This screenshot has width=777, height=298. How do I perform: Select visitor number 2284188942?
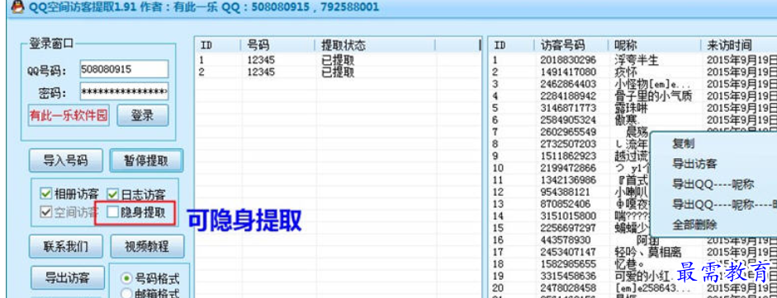click(568, 95)
